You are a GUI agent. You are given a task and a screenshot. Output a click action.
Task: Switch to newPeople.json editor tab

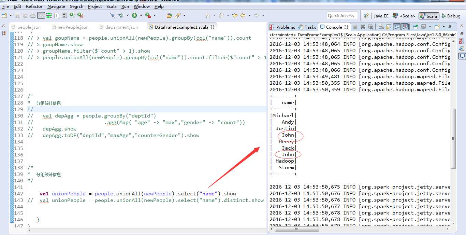click(70, 27)
